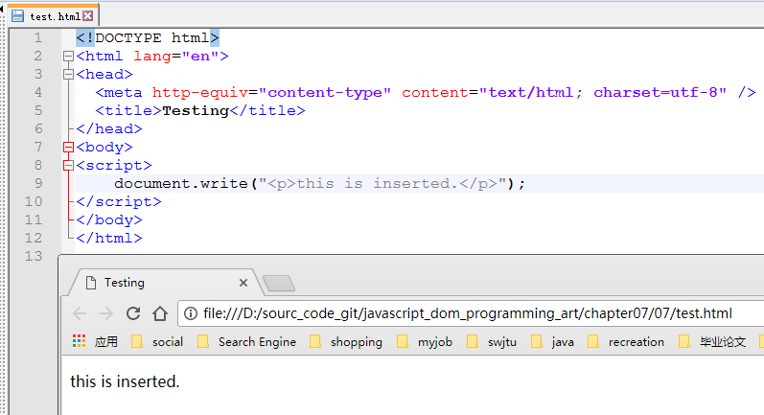Click the closing html tag on line 12
Screen dimensions: 764x415
pyautogui.click(x=109, y=239)
